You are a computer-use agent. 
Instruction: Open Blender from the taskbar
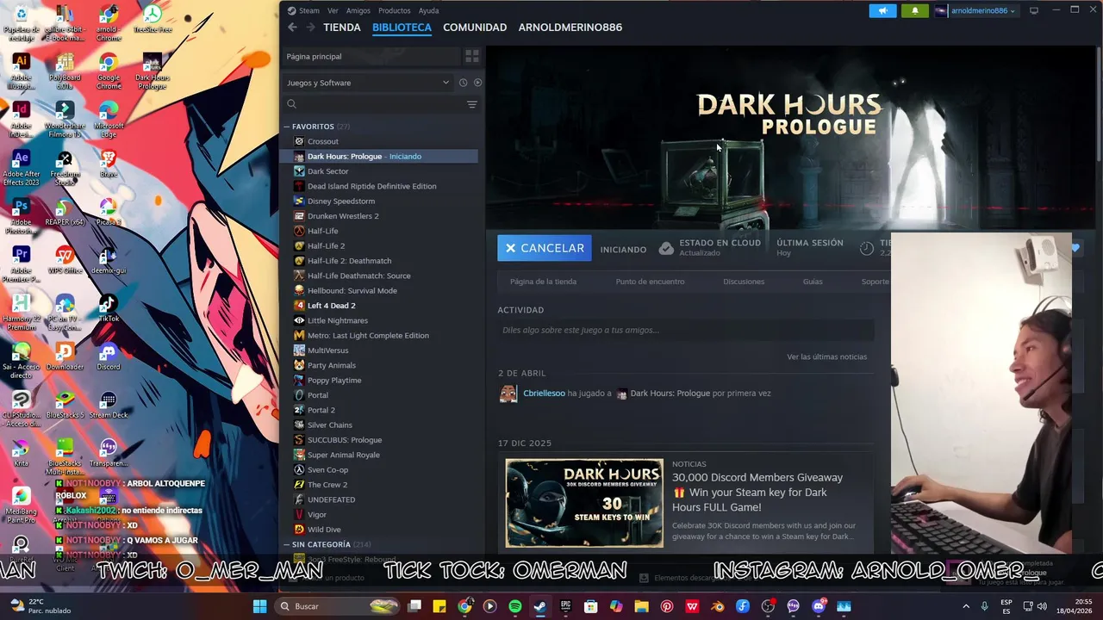point(717,606)
